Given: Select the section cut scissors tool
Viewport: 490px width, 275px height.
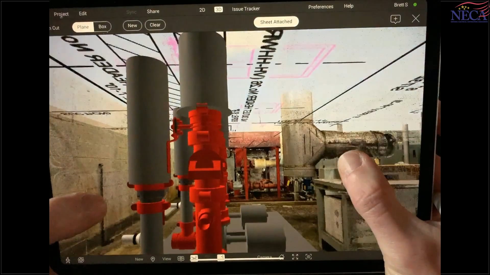Looking at the screenshot, I should [x=194, y=258].
